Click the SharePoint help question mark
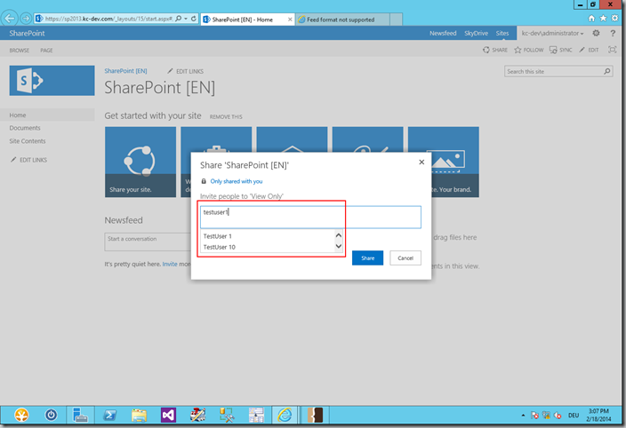 click(x=613, y=33)
